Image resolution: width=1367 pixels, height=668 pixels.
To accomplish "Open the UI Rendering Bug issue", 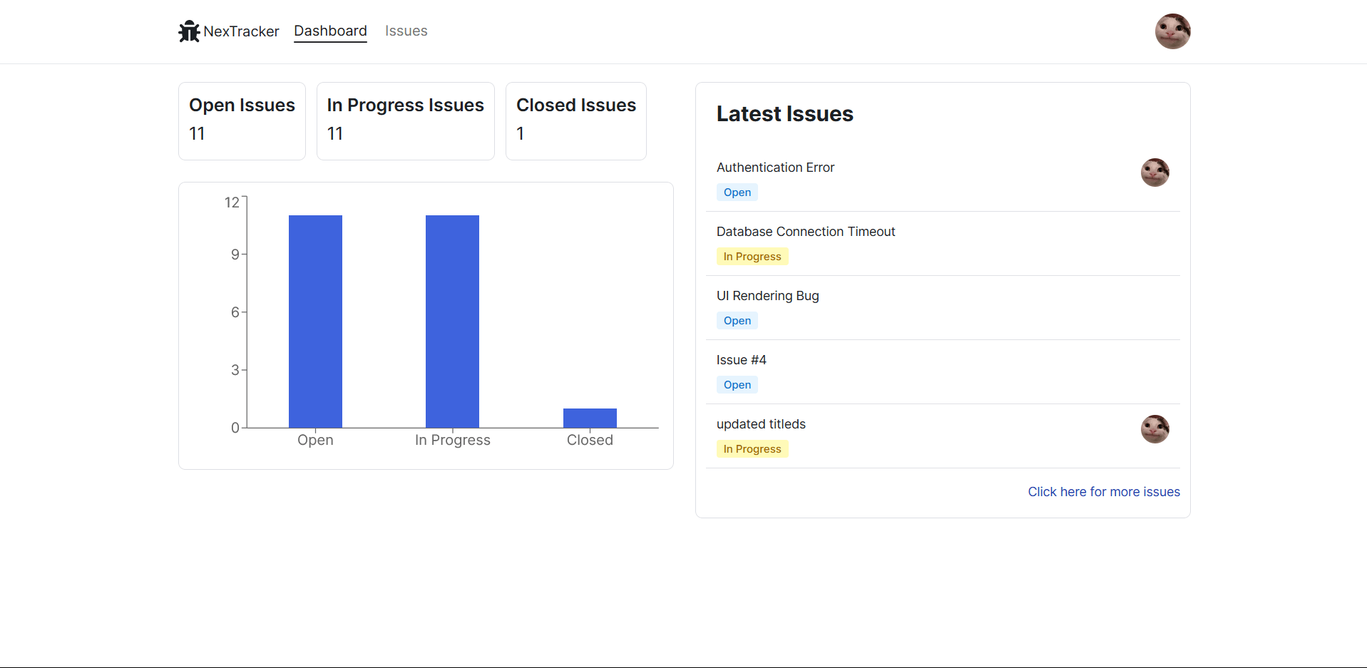I will pyautogui.click(x=767, y=296).
